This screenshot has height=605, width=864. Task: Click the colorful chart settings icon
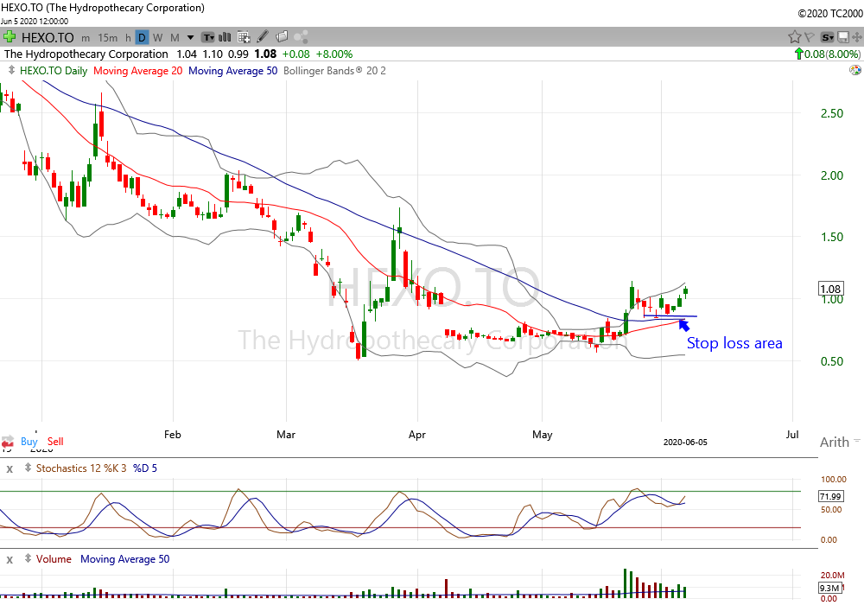[x=855, y=70]
